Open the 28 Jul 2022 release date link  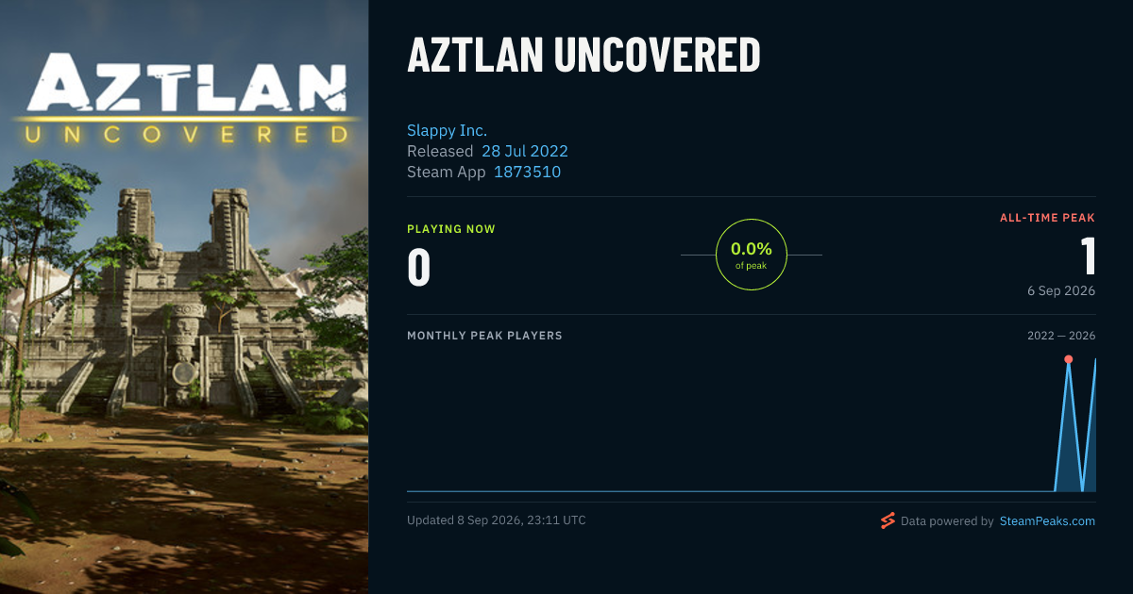(525, 151)
